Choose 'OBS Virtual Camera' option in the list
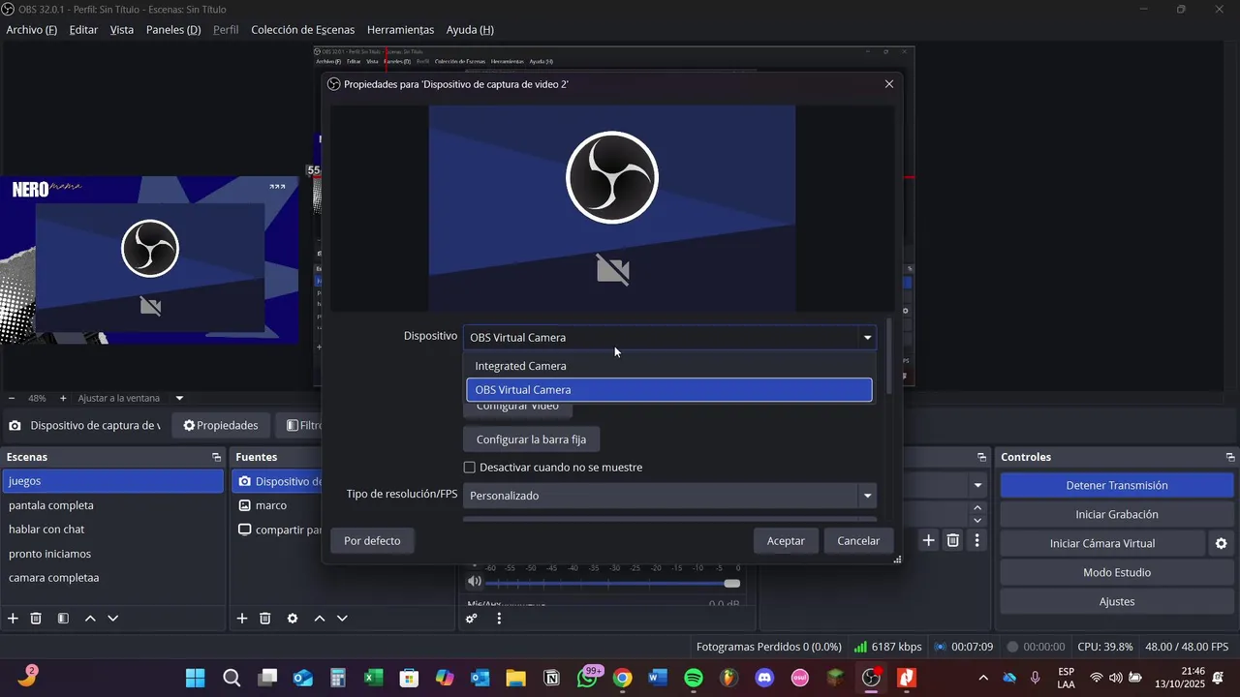The height and width of the screenshot is (697, 1240). 669,390
